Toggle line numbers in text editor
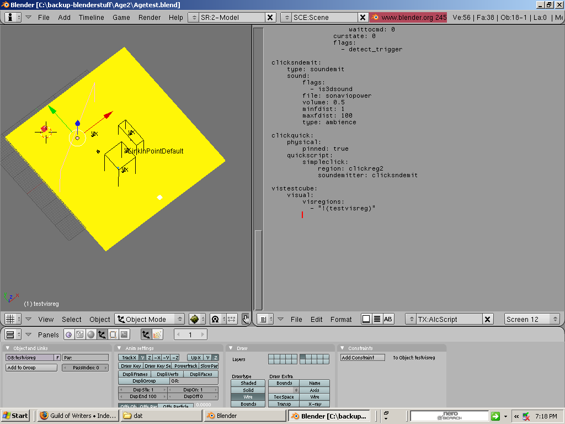Screen dimensions: 565x424 click(377, 319)
